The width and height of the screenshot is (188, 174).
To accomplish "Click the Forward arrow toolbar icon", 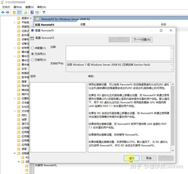I will click(8, 12).
